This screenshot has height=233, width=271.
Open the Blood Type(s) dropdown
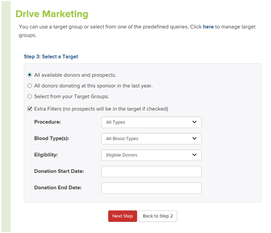(x=151, y=139)
